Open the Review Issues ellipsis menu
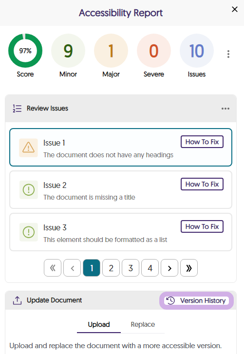The image size is (244, 354). click(225, 109)
